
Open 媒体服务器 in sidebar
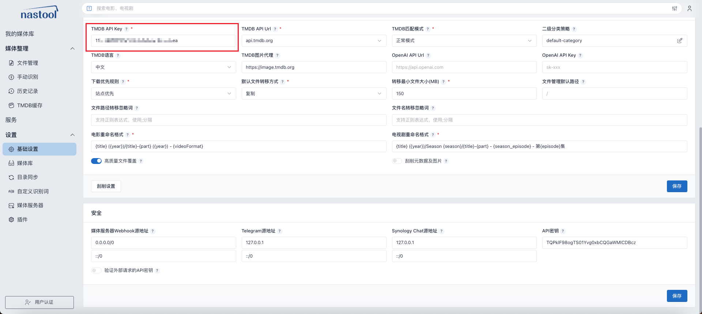[39, 206]
